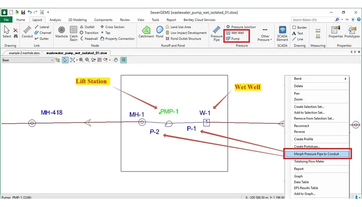The image size is (362, 207).
Task: Collapse the ribbon with caret
Action: 347,20
